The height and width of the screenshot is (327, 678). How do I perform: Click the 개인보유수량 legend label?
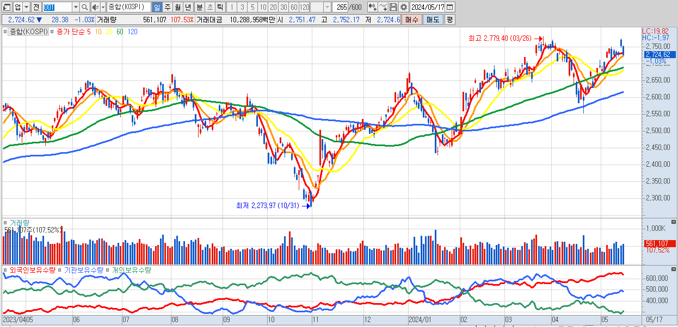point(132,269)
